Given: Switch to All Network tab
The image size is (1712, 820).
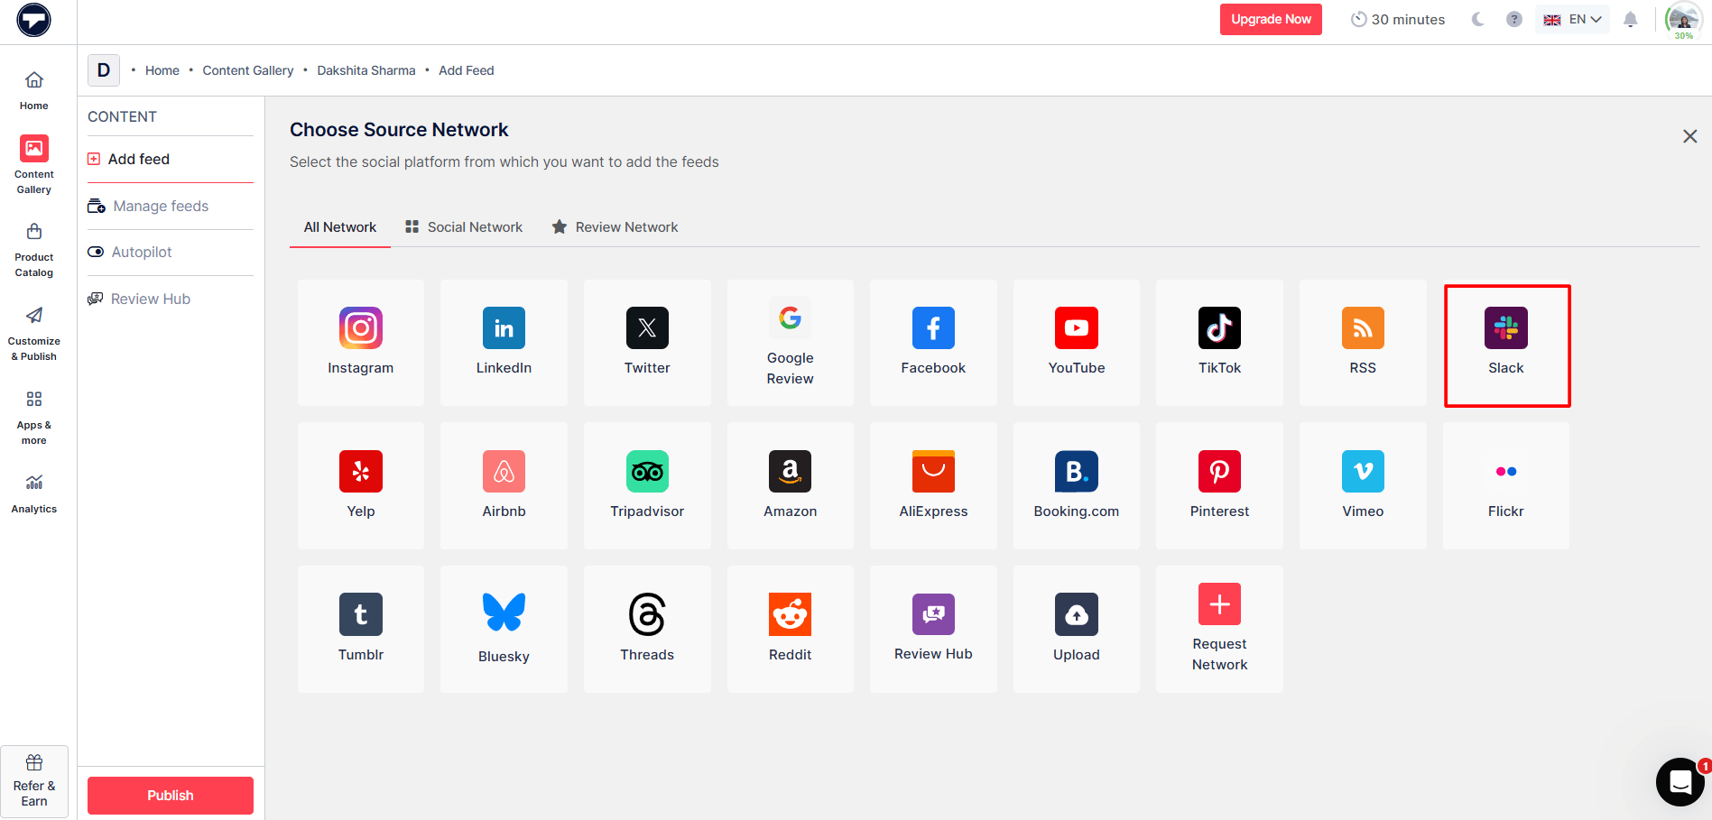Looking at the screenshot, I should coord(340,227).
